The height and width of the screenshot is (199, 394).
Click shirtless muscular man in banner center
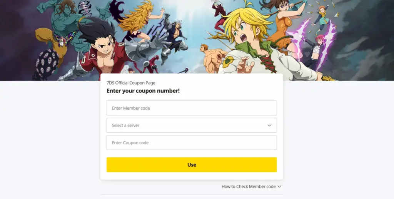[212, 59]
